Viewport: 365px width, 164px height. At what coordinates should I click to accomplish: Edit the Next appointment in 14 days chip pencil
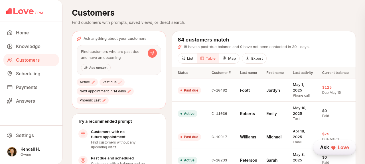point(129,91)
